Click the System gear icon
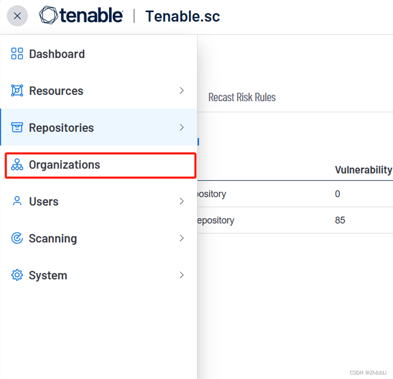 click(x=17, y=275)
